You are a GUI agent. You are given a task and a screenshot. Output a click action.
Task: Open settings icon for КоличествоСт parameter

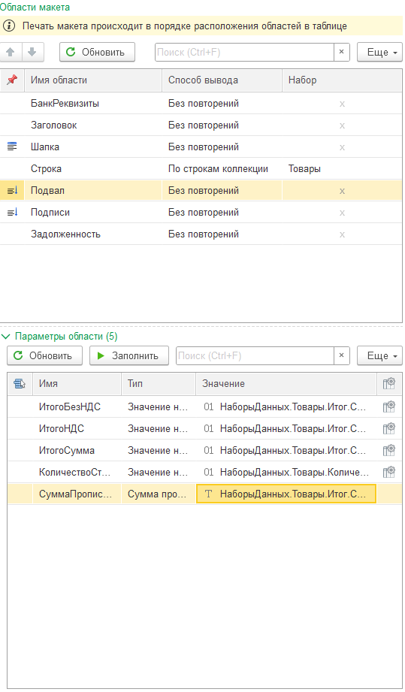pos(388,472)
